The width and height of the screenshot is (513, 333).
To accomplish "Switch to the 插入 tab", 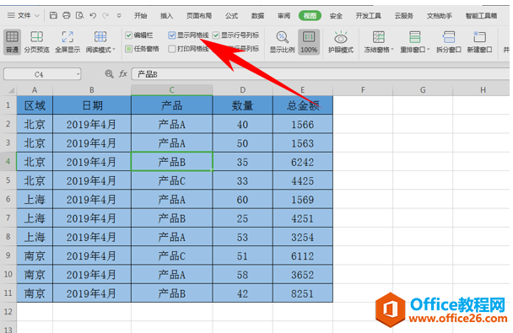I will click(x=166, y=15).
